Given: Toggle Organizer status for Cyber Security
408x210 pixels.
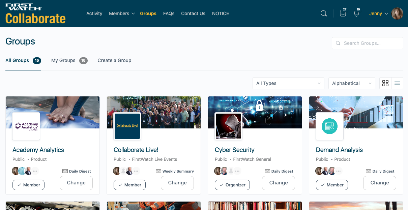Looking at the screenshot, I should [232, 185].
